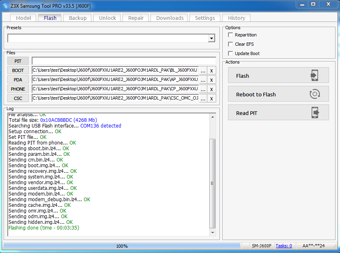Clear the BOOT file with its x button
This screenshot has height=253, width=340.
211,70
